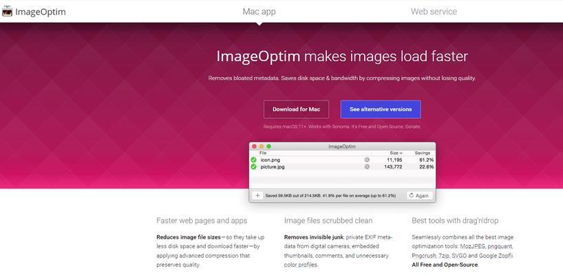This screenshot has height=275, width=563.
Task: Click green checkmark beside picture.jpg
Action: tap(253, 167)
